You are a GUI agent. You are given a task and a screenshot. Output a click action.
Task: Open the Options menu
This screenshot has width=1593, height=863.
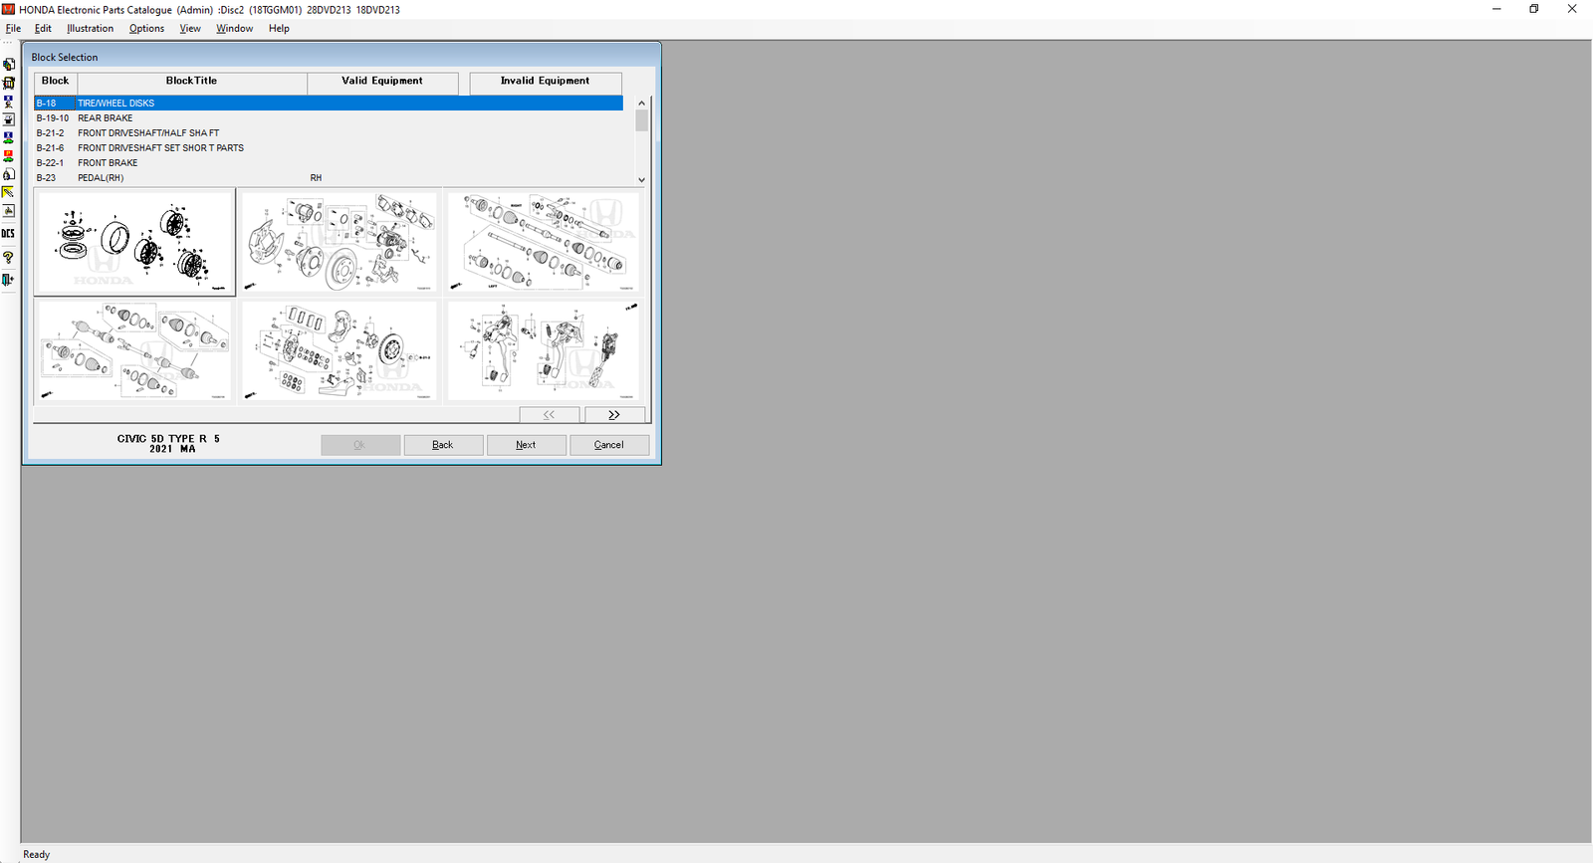tap(146, 29)
